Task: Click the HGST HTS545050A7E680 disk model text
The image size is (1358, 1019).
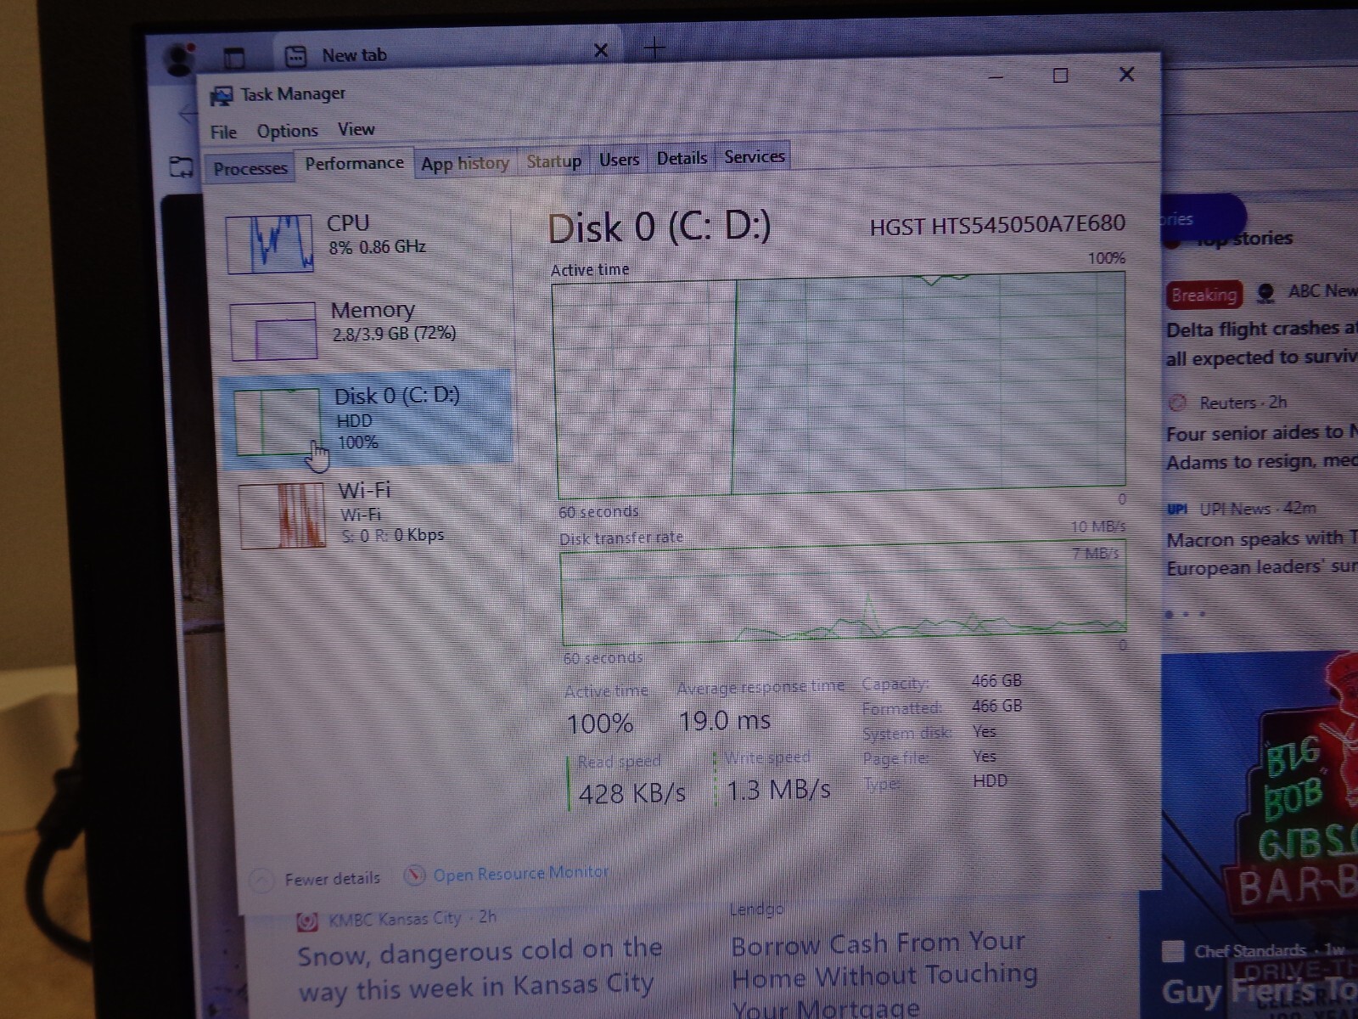Action: click(997, 226)
